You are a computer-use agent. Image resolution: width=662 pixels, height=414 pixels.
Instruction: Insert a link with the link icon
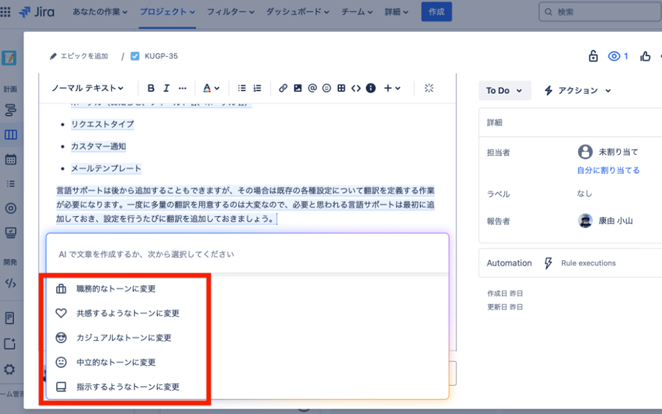(x=283, y=88)
